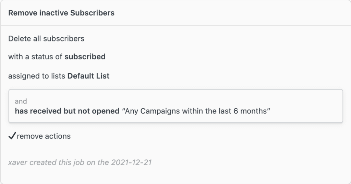The height and width of the screenshot is (184, 351).
Task: Click the "and" operator in the condition box
Action: pos(21,101)
